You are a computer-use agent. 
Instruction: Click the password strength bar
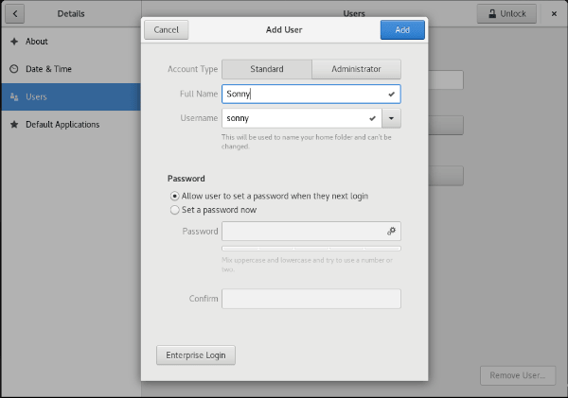tap(311, 249)
